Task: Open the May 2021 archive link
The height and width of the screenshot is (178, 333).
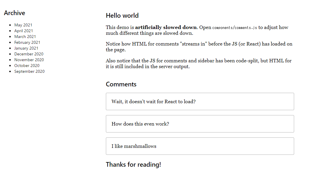Action: pos(23,25)
